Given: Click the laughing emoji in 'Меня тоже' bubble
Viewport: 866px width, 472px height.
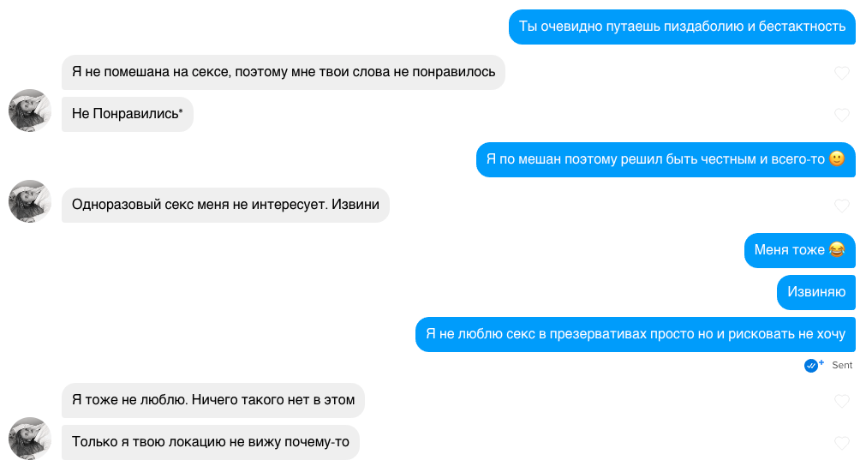Looking at the screenshot, I should tap(837, 249).
